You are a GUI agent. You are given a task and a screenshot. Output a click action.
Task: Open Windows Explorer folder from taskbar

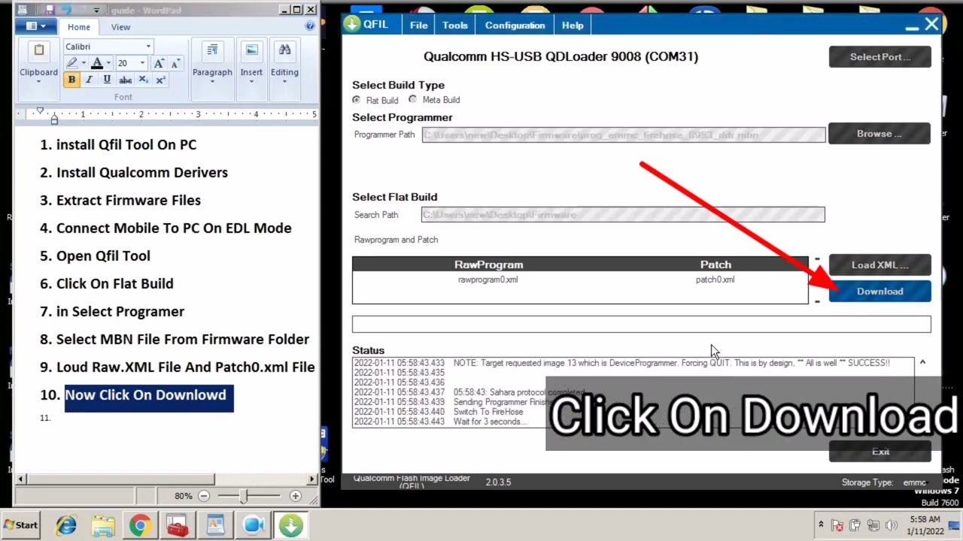[103, 525]
